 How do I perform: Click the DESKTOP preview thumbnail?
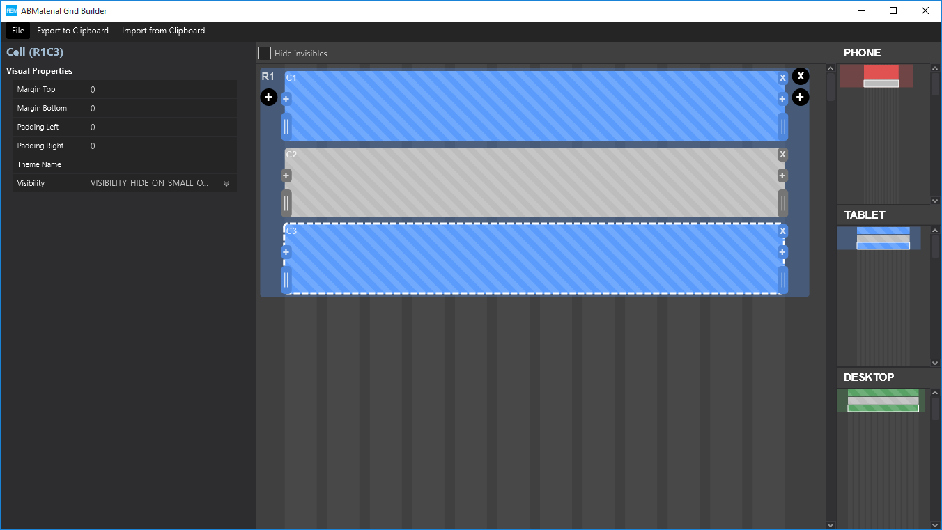coord(881,400)
